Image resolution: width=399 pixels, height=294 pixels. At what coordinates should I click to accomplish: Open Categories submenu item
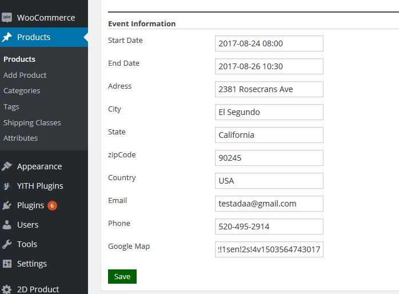click(x=22, y=90)
